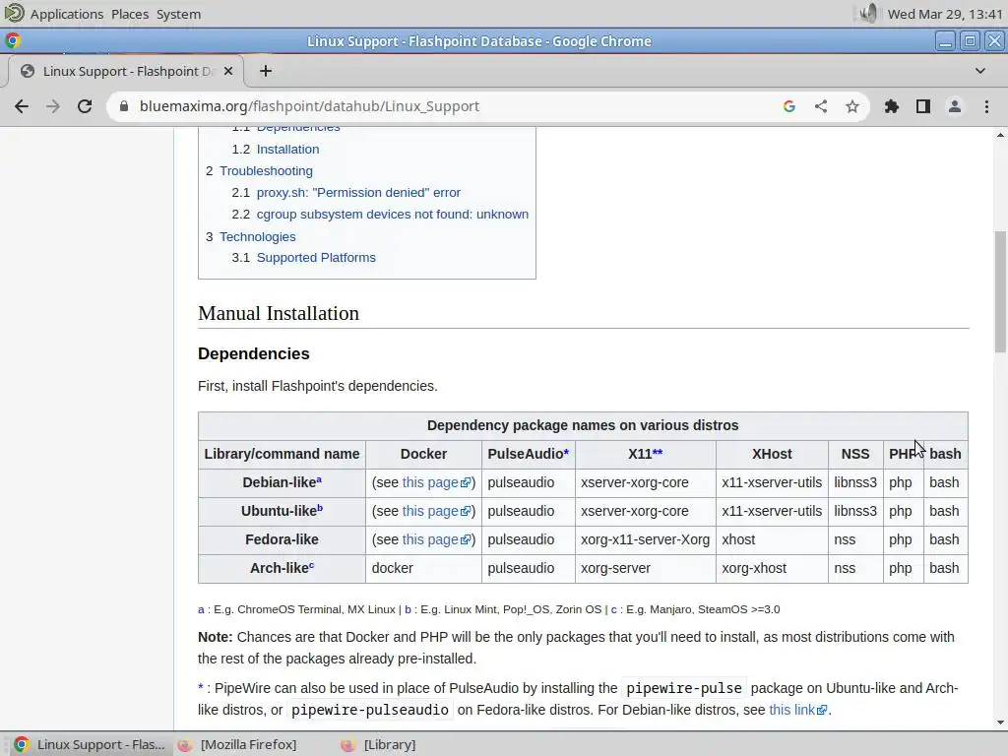Image resolution: width=1008 pixels, height=756 pixels.
Task: Click the forward navigation arrow
Action: 53,106
